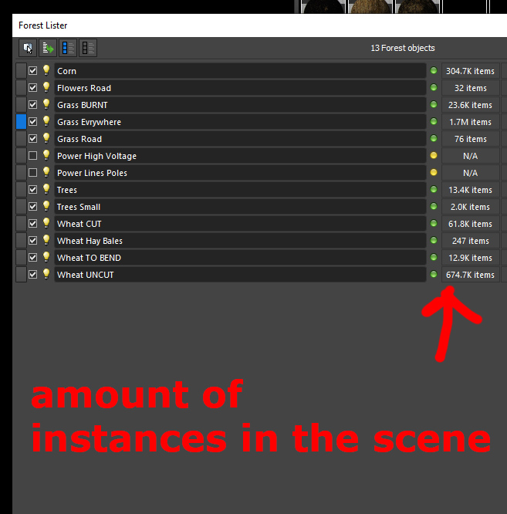Check the Power Lines Poles checkbox
This screenshot has height=514, width=507.
[33, 173]
